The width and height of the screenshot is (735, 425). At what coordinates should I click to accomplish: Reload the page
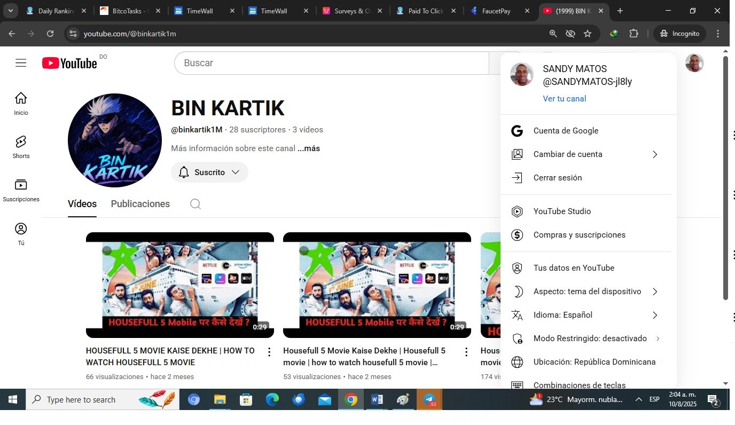click(50, 34)
